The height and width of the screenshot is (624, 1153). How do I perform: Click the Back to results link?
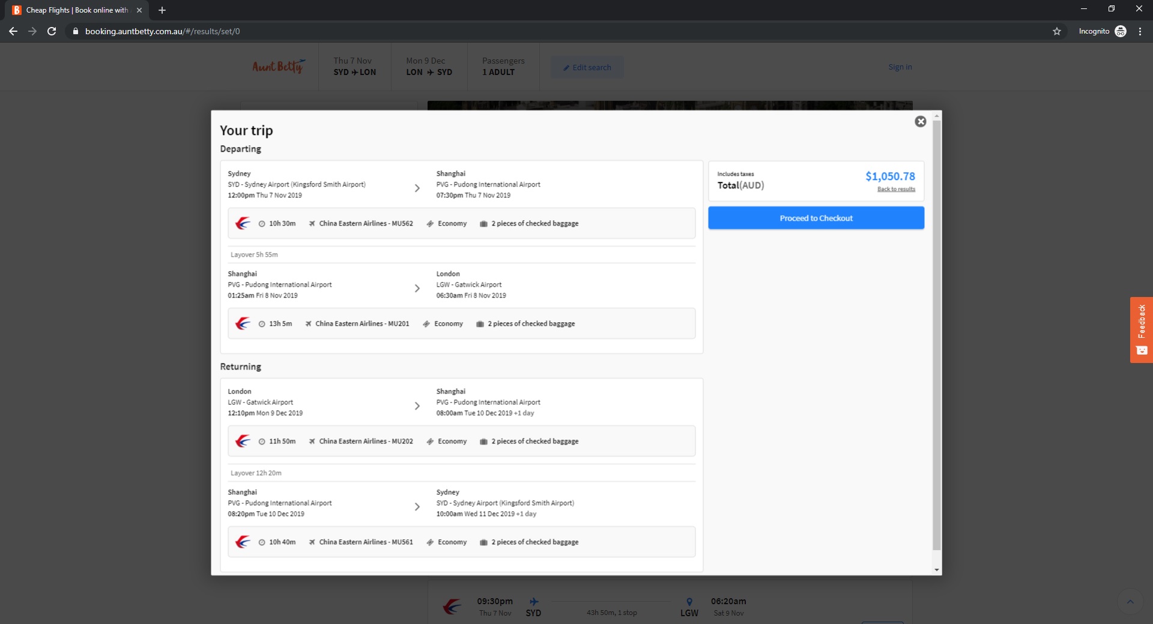(x=896, y=190)
